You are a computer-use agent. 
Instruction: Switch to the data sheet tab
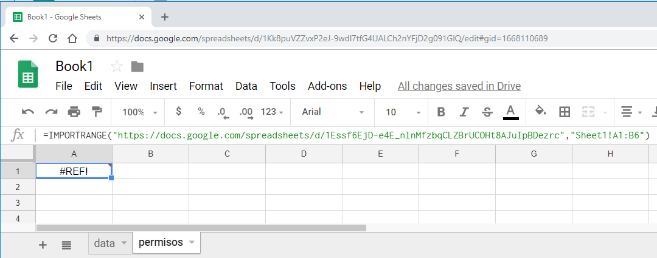click(105, 243)
